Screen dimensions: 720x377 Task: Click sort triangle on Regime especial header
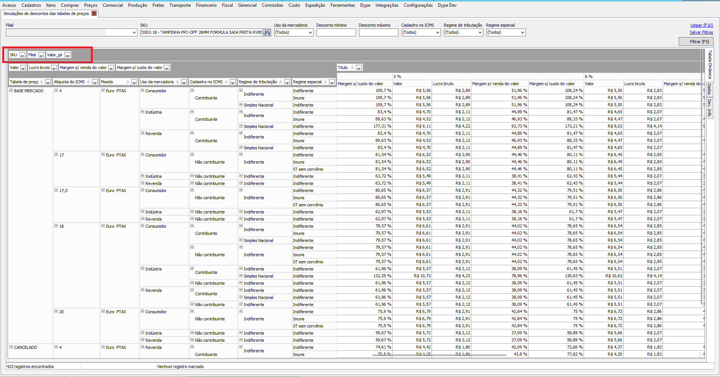(325, 81)
